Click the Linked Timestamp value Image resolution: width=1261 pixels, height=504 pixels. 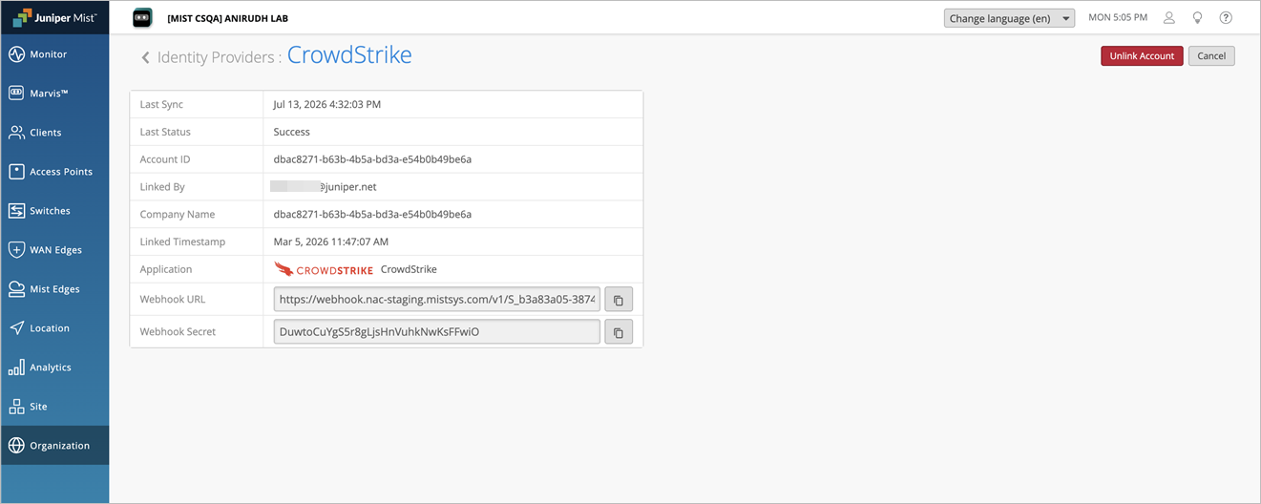pyautogui.click(x=330, y=242)
